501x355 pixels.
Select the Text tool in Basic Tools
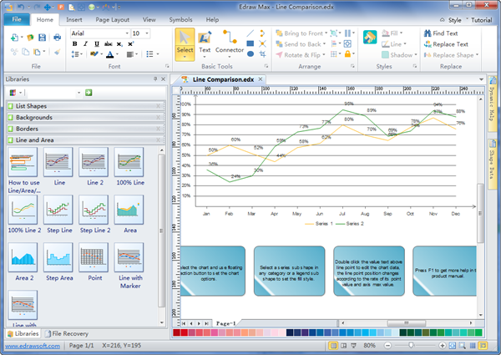pyautogui.click(x=205, y=43)
